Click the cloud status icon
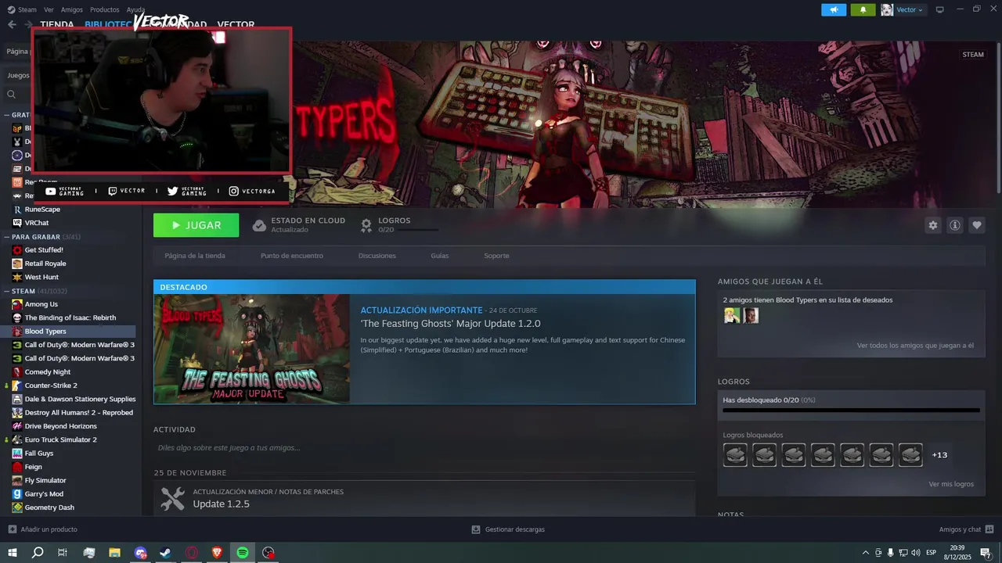This screenshot has width=1002, height=563. click(x=259, y=225)
